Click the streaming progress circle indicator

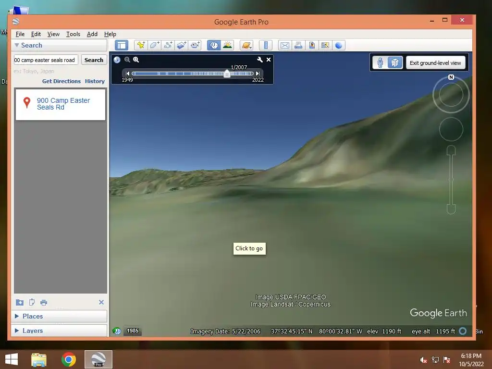click(463, 331)
